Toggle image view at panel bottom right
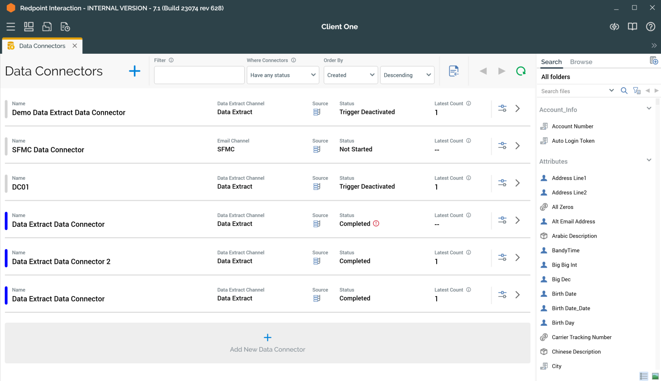Image resolution: width=661 pixels, height=381 pixels. point(655,376)
